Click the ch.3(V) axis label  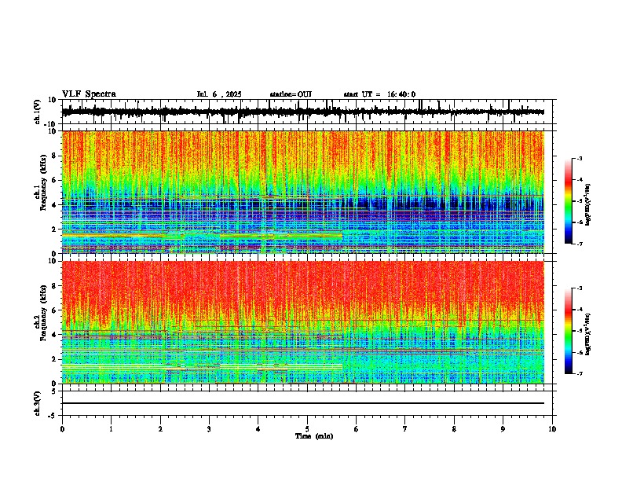point(38,403)
